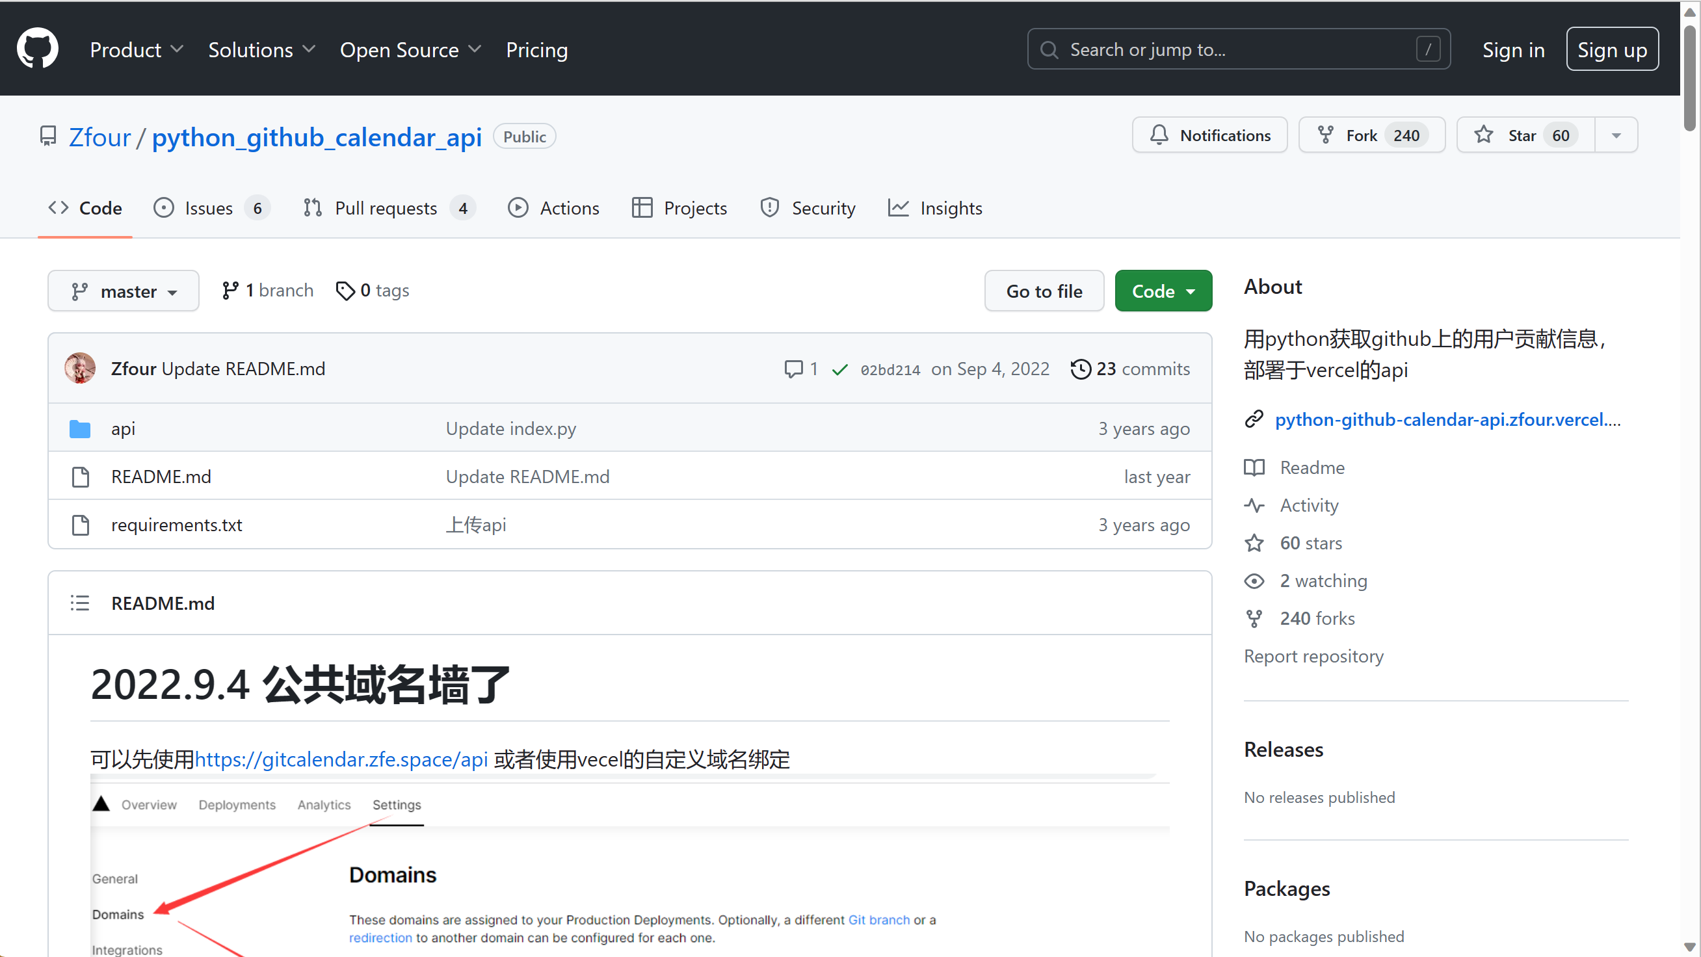Expand the master branch selector
Screen dimensions: 1701x957
tap(124, 291)
